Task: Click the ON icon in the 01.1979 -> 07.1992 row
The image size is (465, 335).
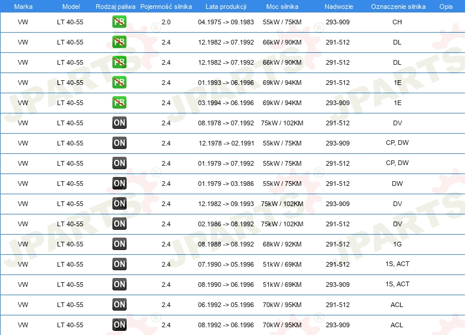Action: point(119,163)
